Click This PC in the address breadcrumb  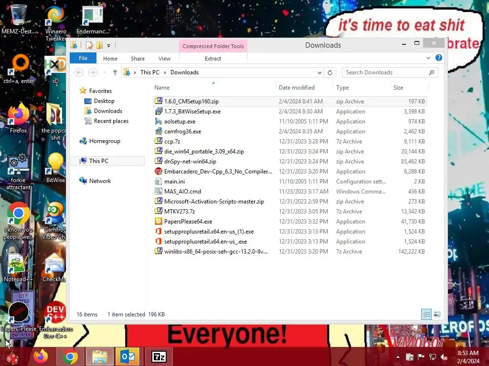pos(149,72)
